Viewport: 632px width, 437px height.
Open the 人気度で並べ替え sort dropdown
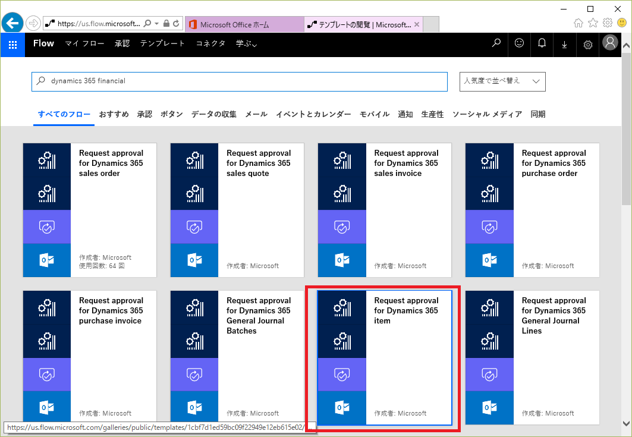click(502, 81)
